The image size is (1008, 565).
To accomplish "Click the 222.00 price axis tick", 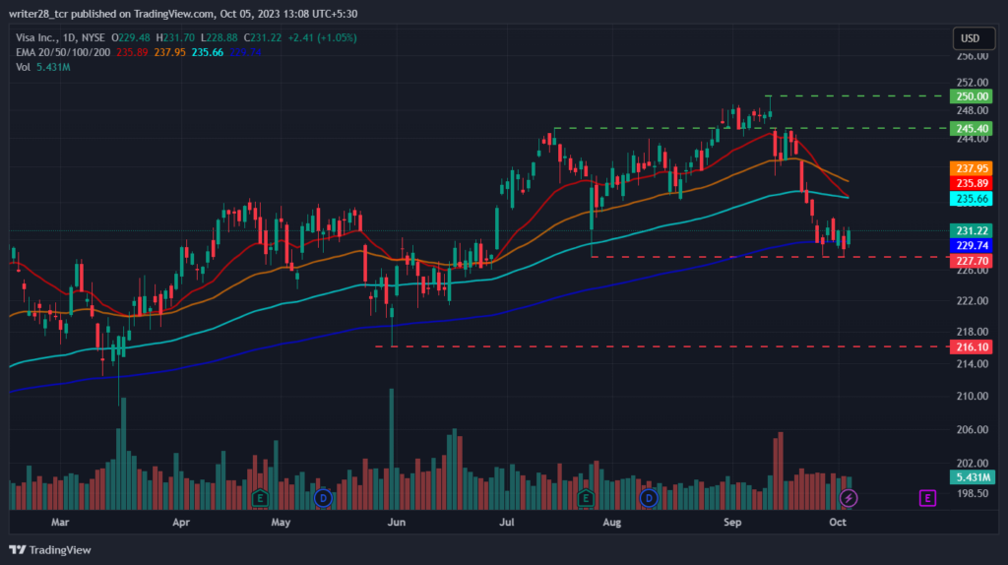I will coord(972,301).
